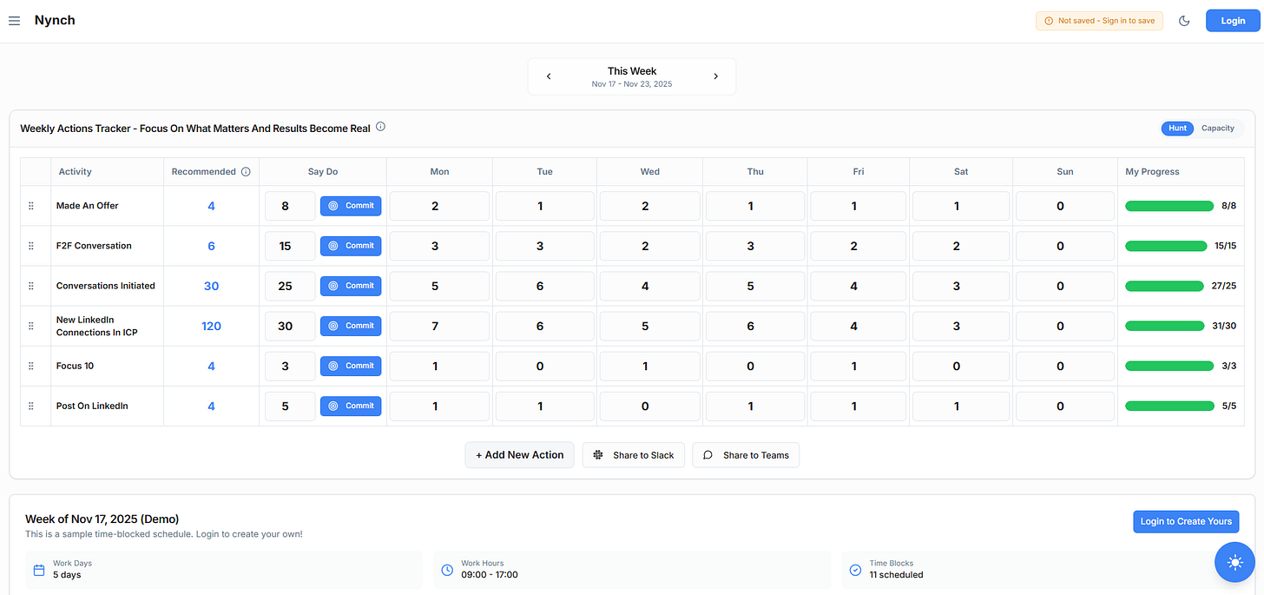Click Friday field for Conversations Initiated
The image size is (1264, 595).
[x=859, y=286]
